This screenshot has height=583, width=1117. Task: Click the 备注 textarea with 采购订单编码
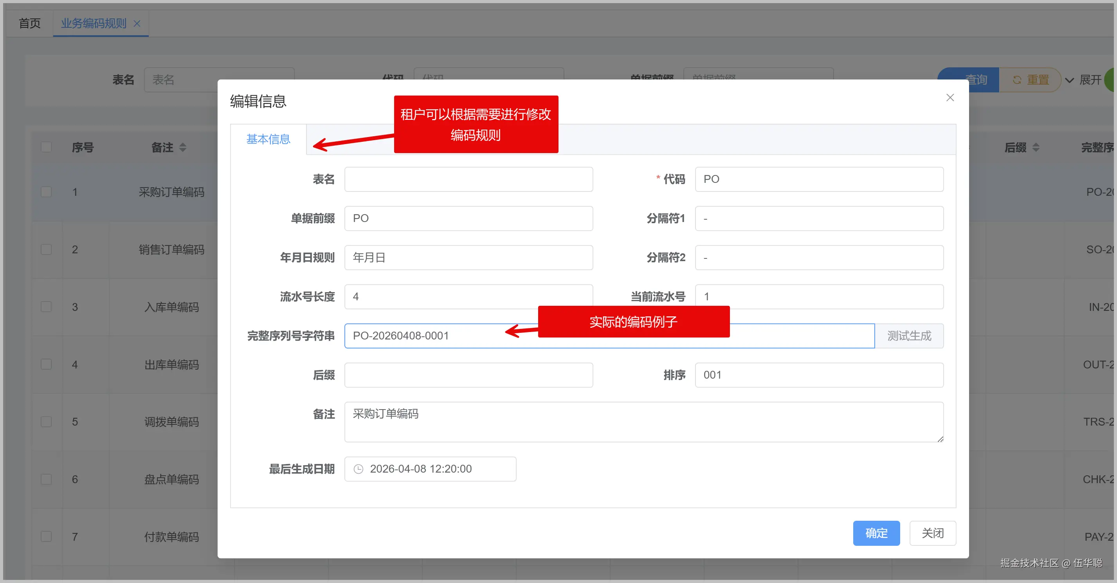[x=644, y=422]
